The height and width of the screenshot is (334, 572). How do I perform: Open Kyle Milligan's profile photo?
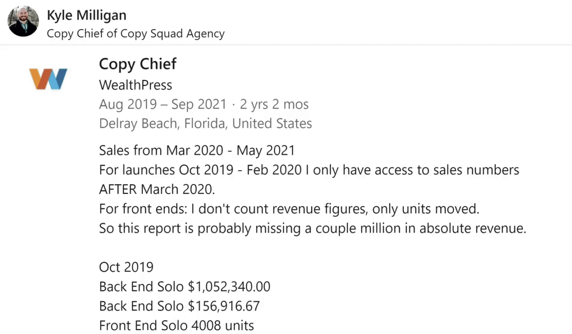23,21
